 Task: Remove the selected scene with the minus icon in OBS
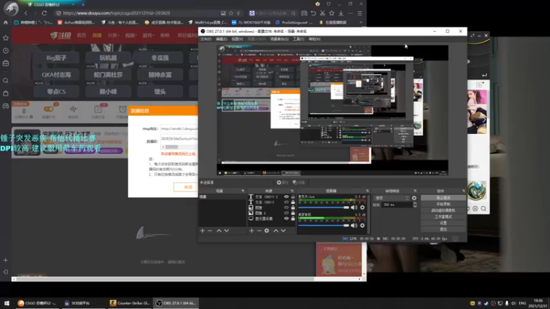210,231
